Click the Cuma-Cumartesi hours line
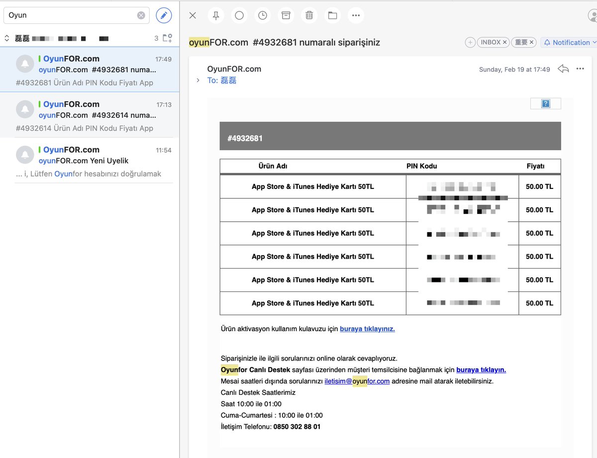Viewport: 597px width, 458px height. point(272,415)
